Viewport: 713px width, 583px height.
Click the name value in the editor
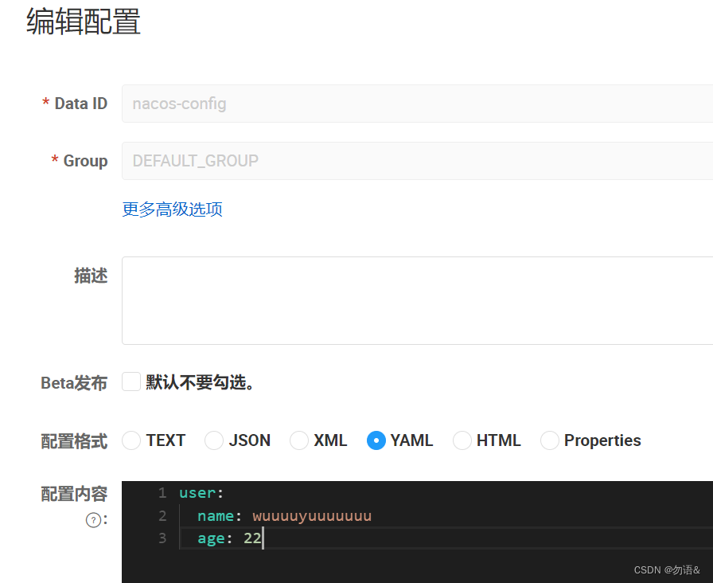[x=312, y=515]
